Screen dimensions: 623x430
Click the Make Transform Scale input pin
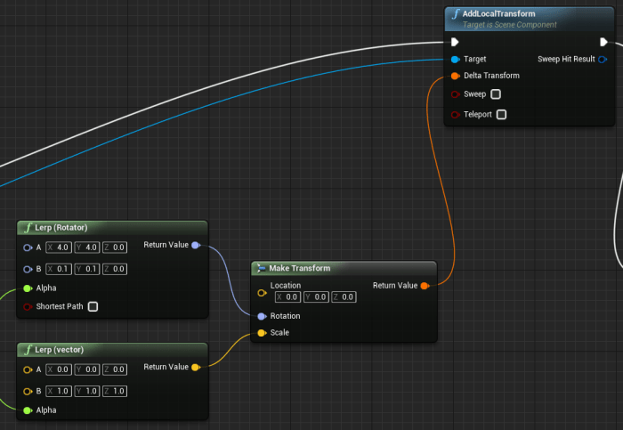coord(261,333)
